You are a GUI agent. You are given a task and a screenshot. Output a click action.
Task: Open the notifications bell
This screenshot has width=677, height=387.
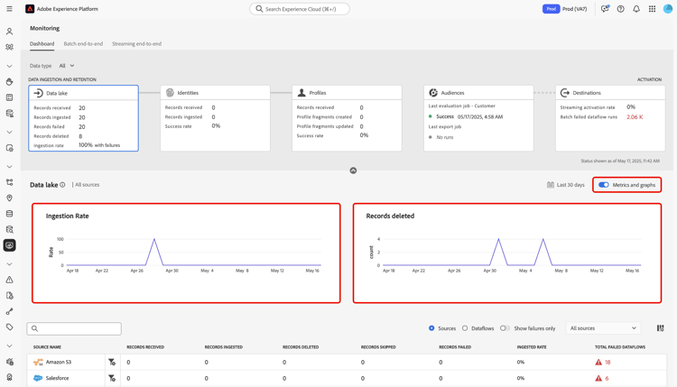636,9
